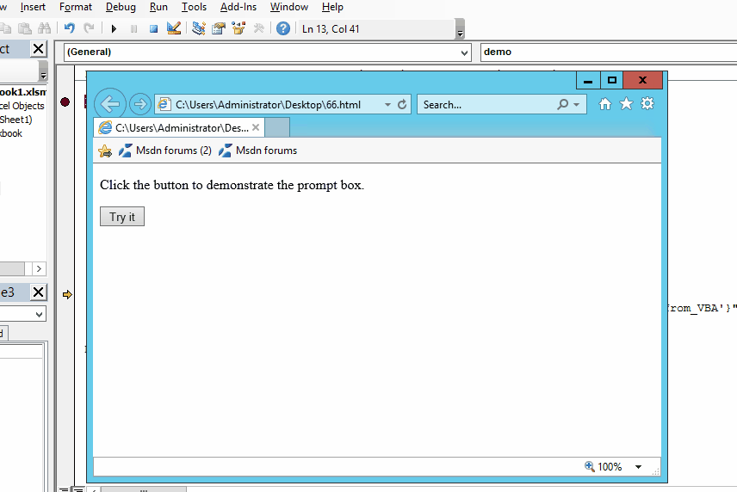Open a new tab in Internet Explorer
This screenshot has height=492, width=737.
coord(277,127)
